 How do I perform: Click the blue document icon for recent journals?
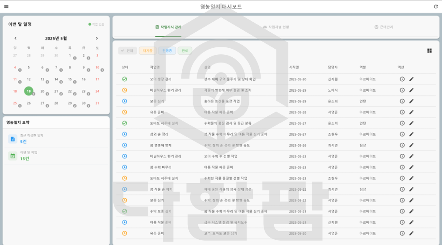(x=13, y=139)
